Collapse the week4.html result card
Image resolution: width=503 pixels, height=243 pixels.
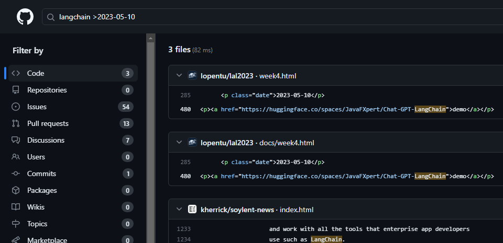(179, 76)
